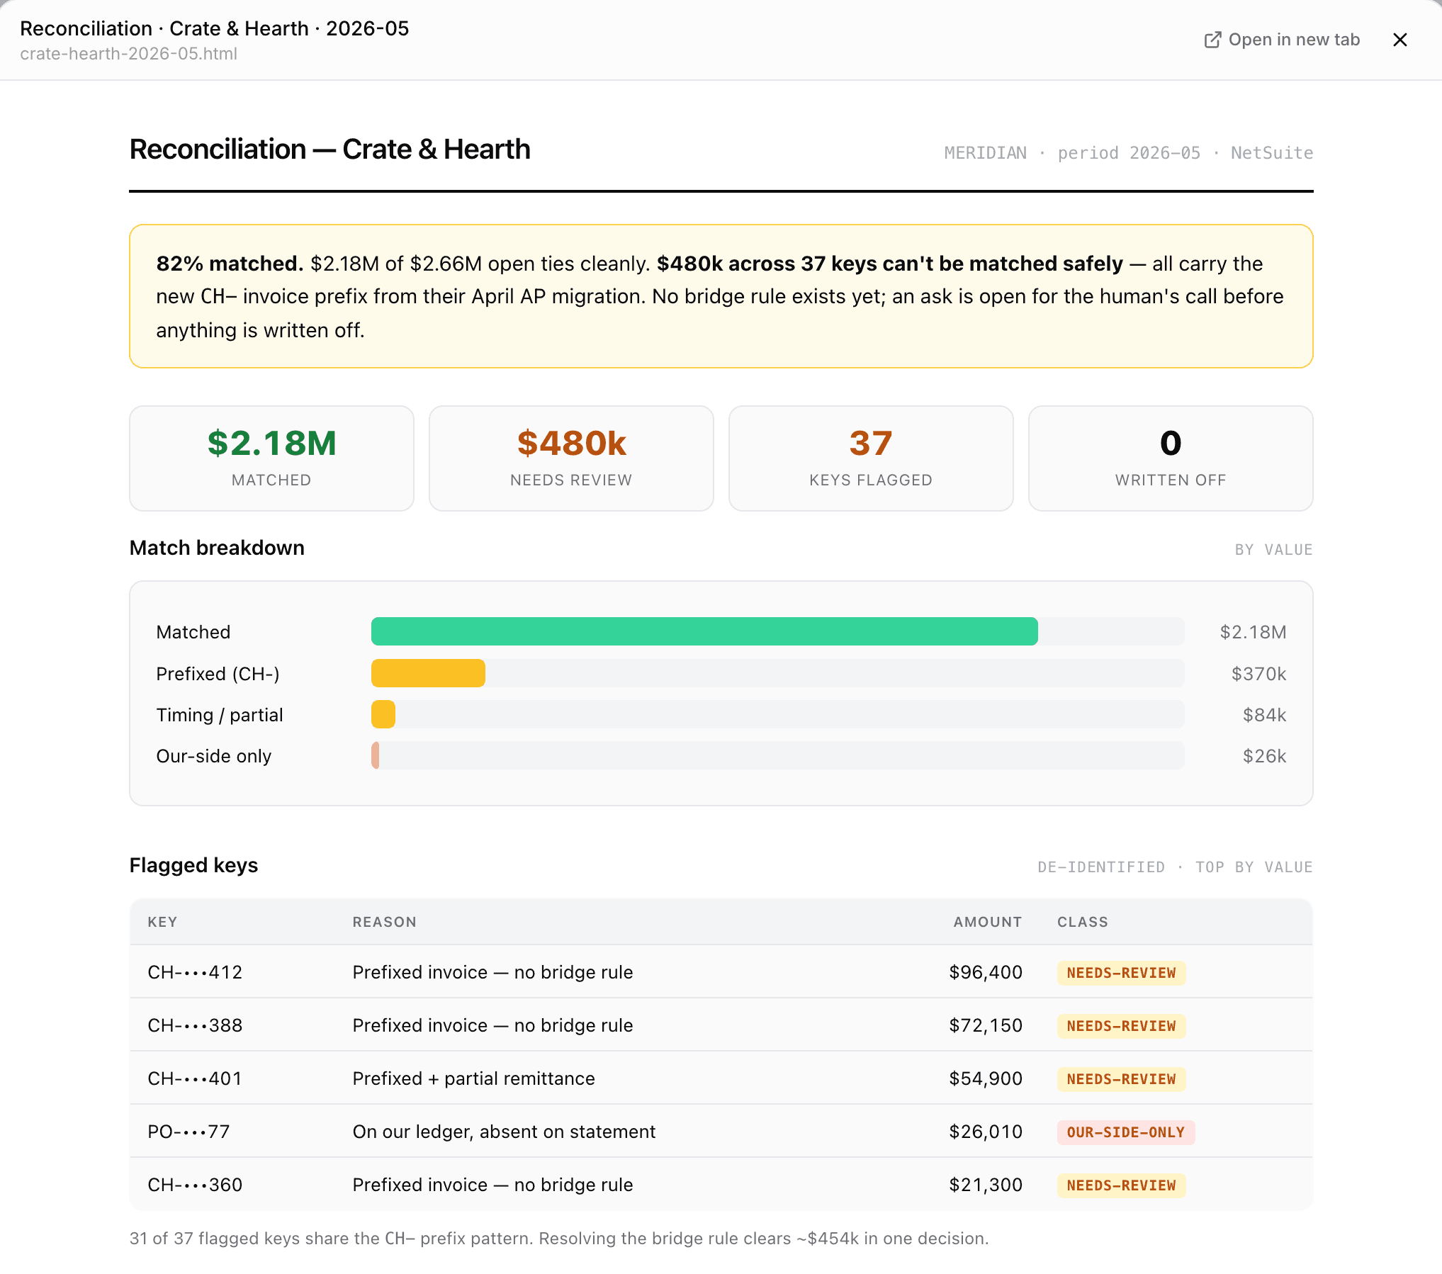Image resolution: width=1442 pixels, height=1274 pixels.
Task: Click 'On our ledger, absent on statement'
Action: pos(504,1132)
